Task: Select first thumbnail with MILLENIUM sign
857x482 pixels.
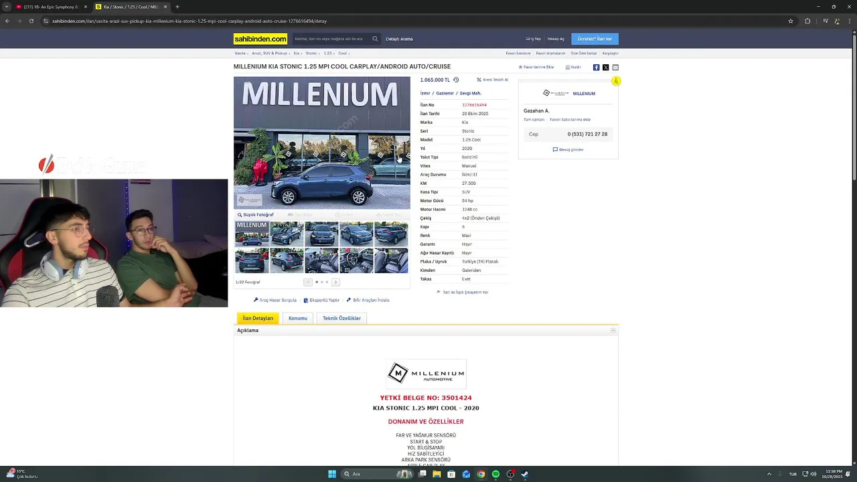Action: point(252,234)
